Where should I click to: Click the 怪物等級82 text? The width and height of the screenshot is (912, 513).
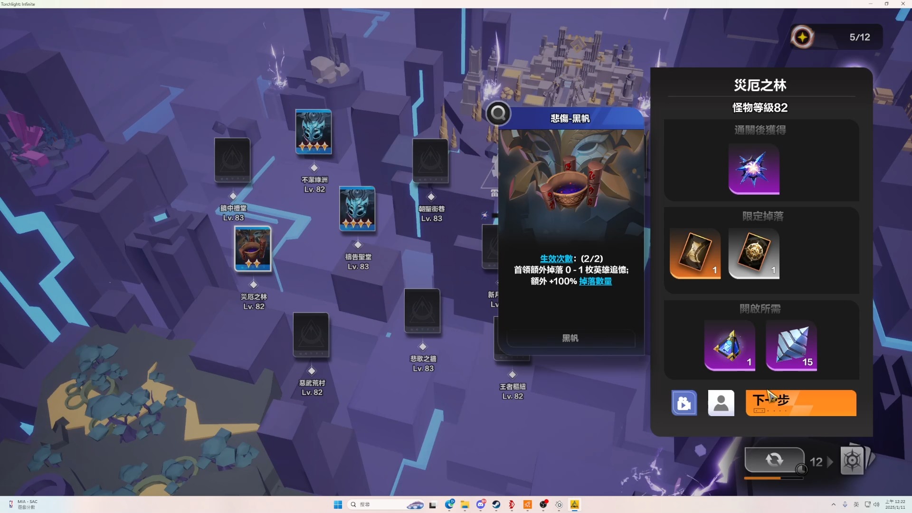760,108
